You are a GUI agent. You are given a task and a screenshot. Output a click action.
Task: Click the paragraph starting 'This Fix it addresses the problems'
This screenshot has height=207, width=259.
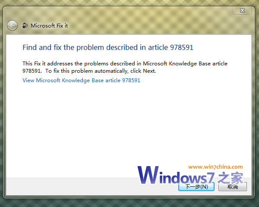pos(125,67)
